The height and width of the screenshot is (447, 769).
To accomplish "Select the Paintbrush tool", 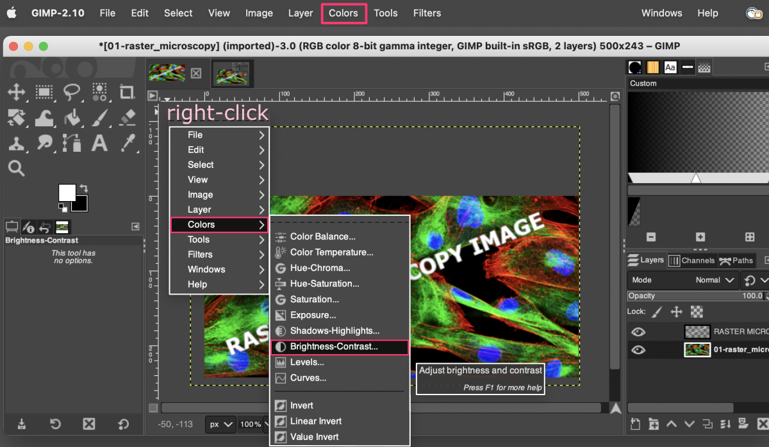I will pos(99,118).
